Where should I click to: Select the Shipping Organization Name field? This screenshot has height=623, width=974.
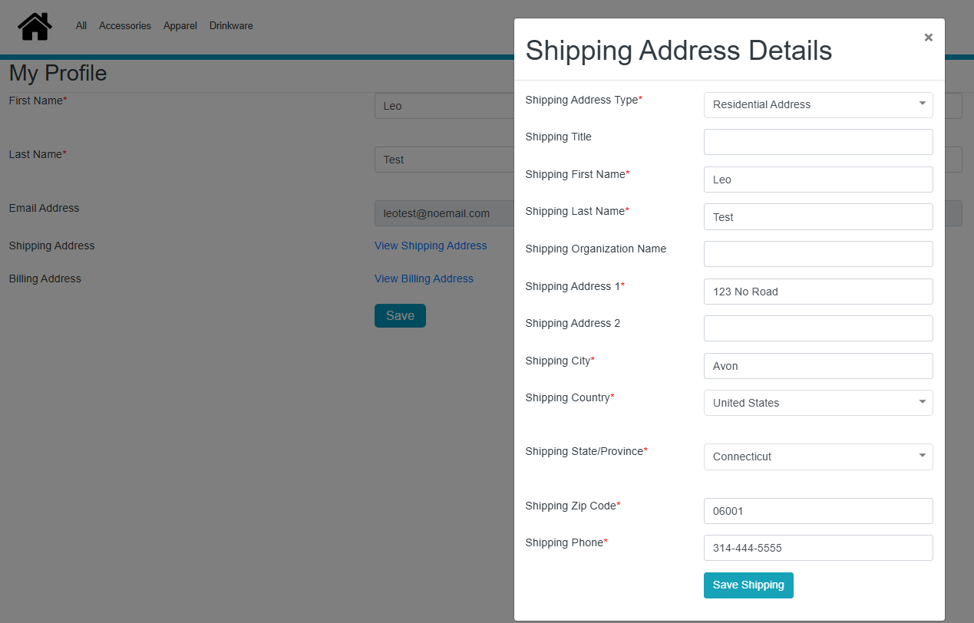pyautogui.click(x=817, y=254)
